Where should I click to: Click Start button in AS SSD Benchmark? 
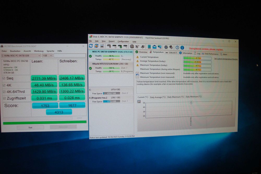tap(30, 127)
